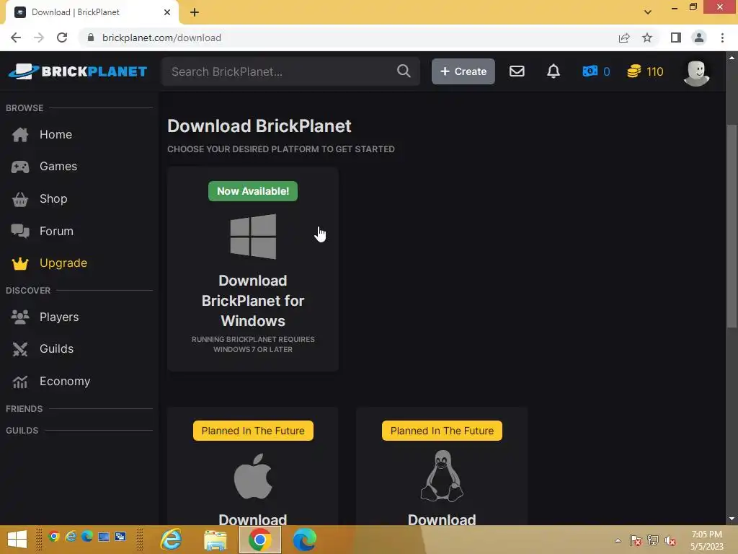Viewport: 738px width, 554px height.
Task: Click the Guilds crossed swords icon
Action: (19, 349)
